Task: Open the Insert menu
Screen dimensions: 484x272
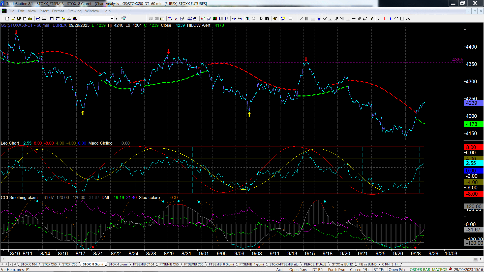Action: (x=44, y=11)
